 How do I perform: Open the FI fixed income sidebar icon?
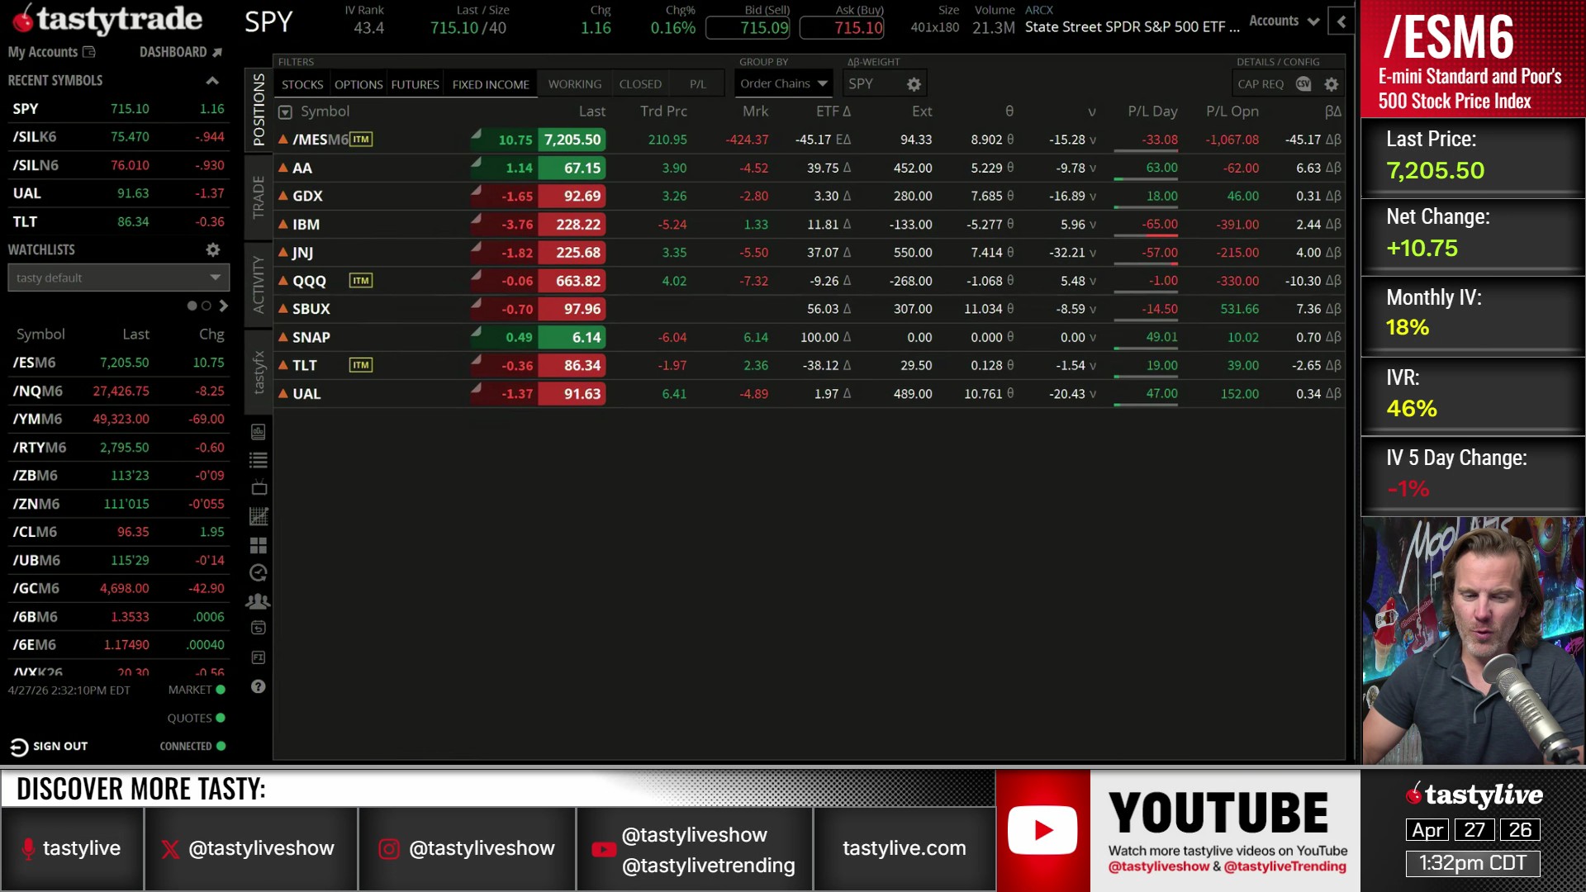coord(259,657)
